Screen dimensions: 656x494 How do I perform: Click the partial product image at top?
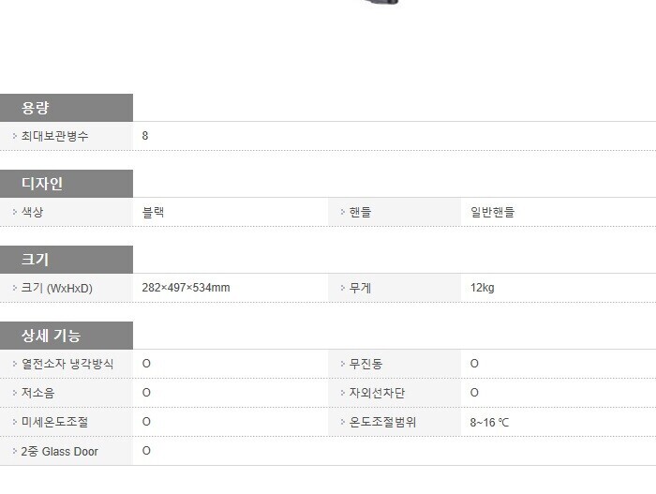pyautogui.click(x=380, y=3)
